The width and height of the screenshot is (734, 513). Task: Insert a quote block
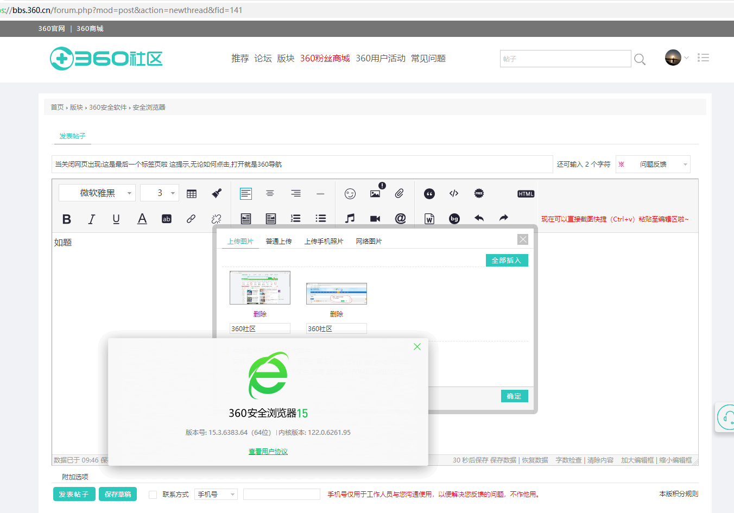click(x=429, y=194)
